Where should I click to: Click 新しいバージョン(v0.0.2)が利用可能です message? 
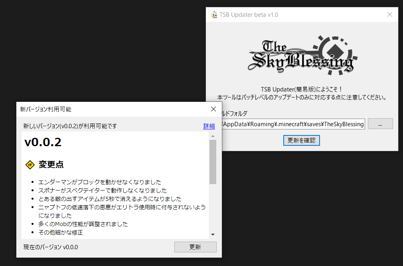70,126
